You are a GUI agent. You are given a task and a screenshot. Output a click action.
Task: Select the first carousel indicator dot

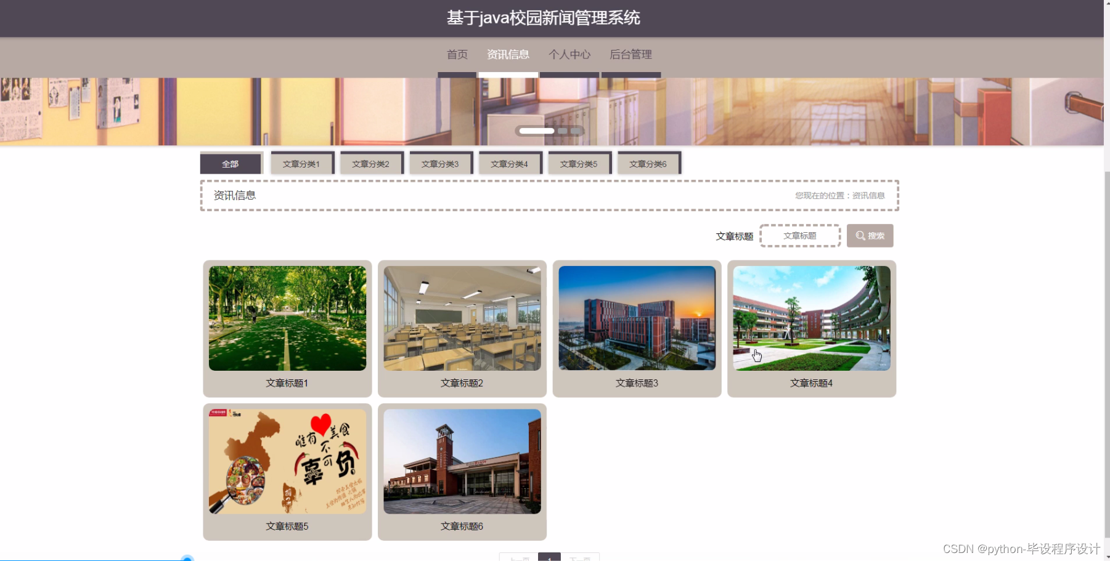pos(536,131)
